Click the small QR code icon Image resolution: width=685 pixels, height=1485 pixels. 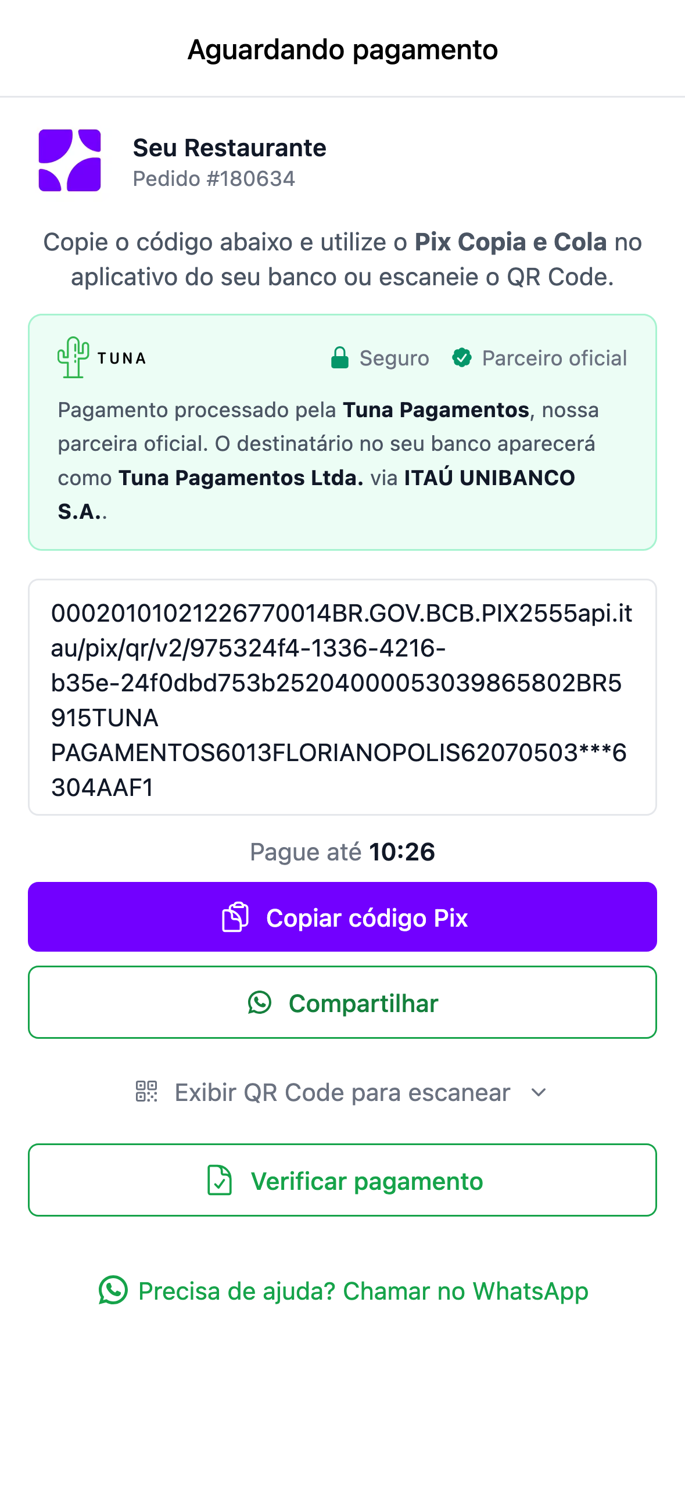(x=146, y=1092)
